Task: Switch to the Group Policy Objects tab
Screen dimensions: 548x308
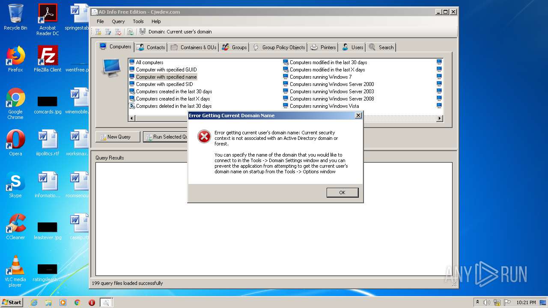Action: [279, 47]
